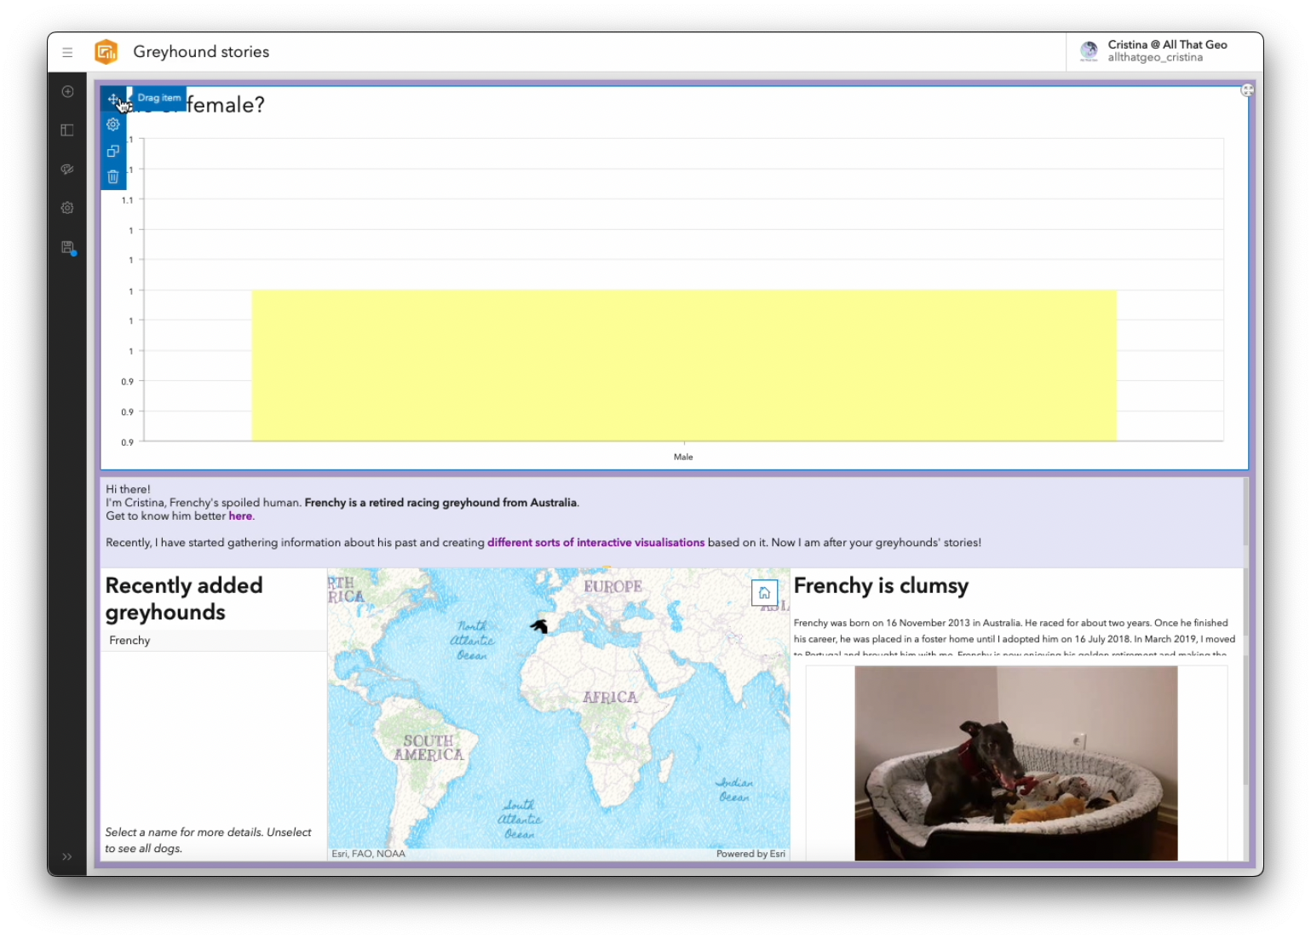This screenshot has height=939, width=1311.
Task: Delete the chart element with trash icon
Action: click(113, 176)
